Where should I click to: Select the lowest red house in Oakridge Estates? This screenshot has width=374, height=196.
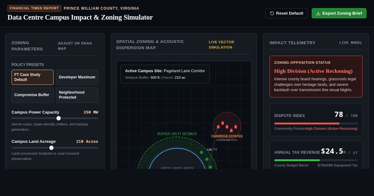point(231,130)
